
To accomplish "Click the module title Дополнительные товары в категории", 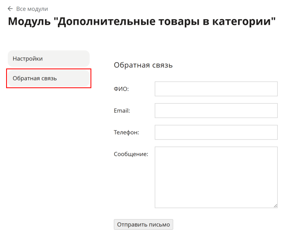I will (x=141, y=21).
